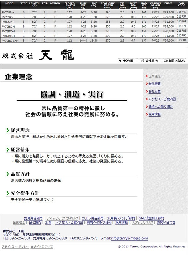This screenshot has height=255, width=188.
Task: Select 企業理念 in the sidebar
Action: (x=154, y=76)
